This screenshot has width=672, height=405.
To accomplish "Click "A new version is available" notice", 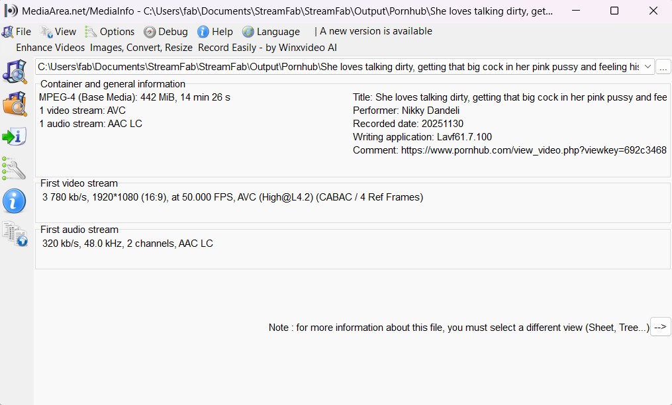I will pos(375,31).
